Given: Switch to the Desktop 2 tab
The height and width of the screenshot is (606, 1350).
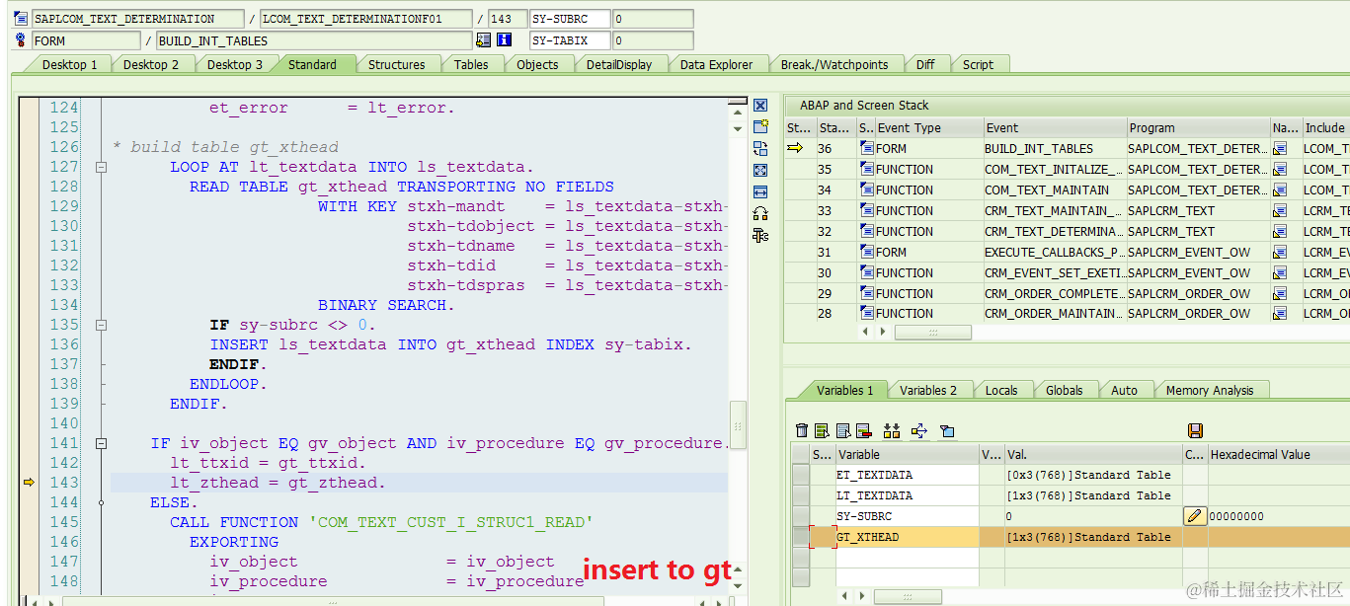Looking at the screenshot, I should coord(151,65).
